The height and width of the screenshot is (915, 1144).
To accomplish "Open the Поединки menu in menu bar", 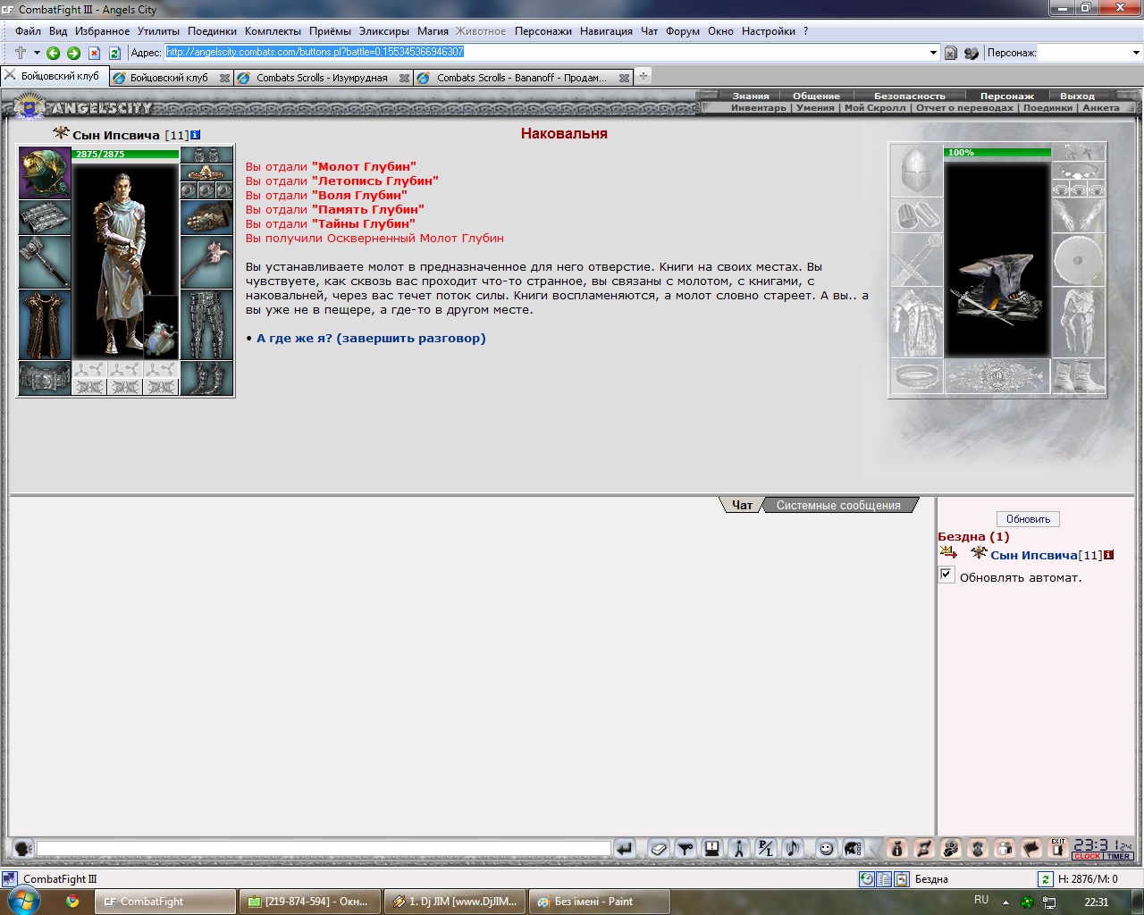I will point(212,31).
